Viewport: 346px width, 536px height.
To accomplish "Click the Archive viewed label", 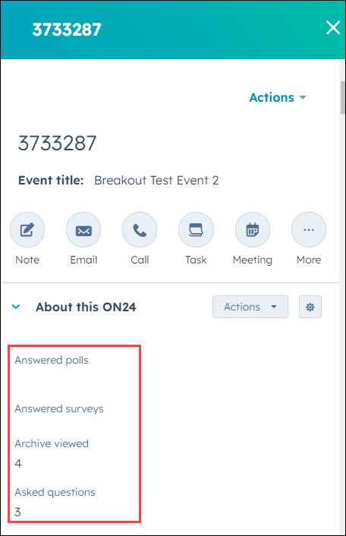I will click(x=52, y=443).
